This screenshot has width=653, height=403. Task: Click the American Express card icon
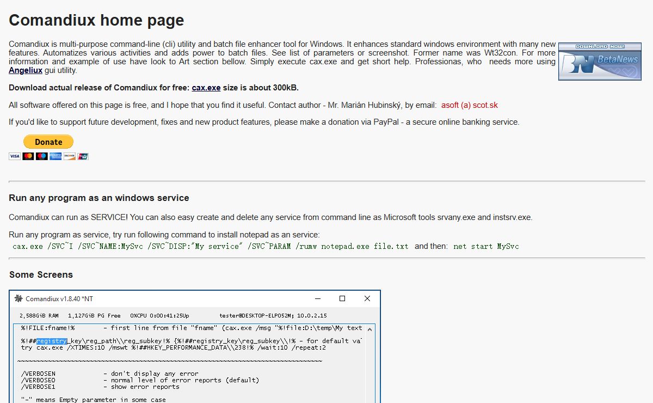56,156
